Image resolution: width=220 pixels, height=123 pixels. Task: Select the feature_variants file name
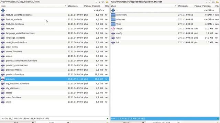tap(14, 19)
